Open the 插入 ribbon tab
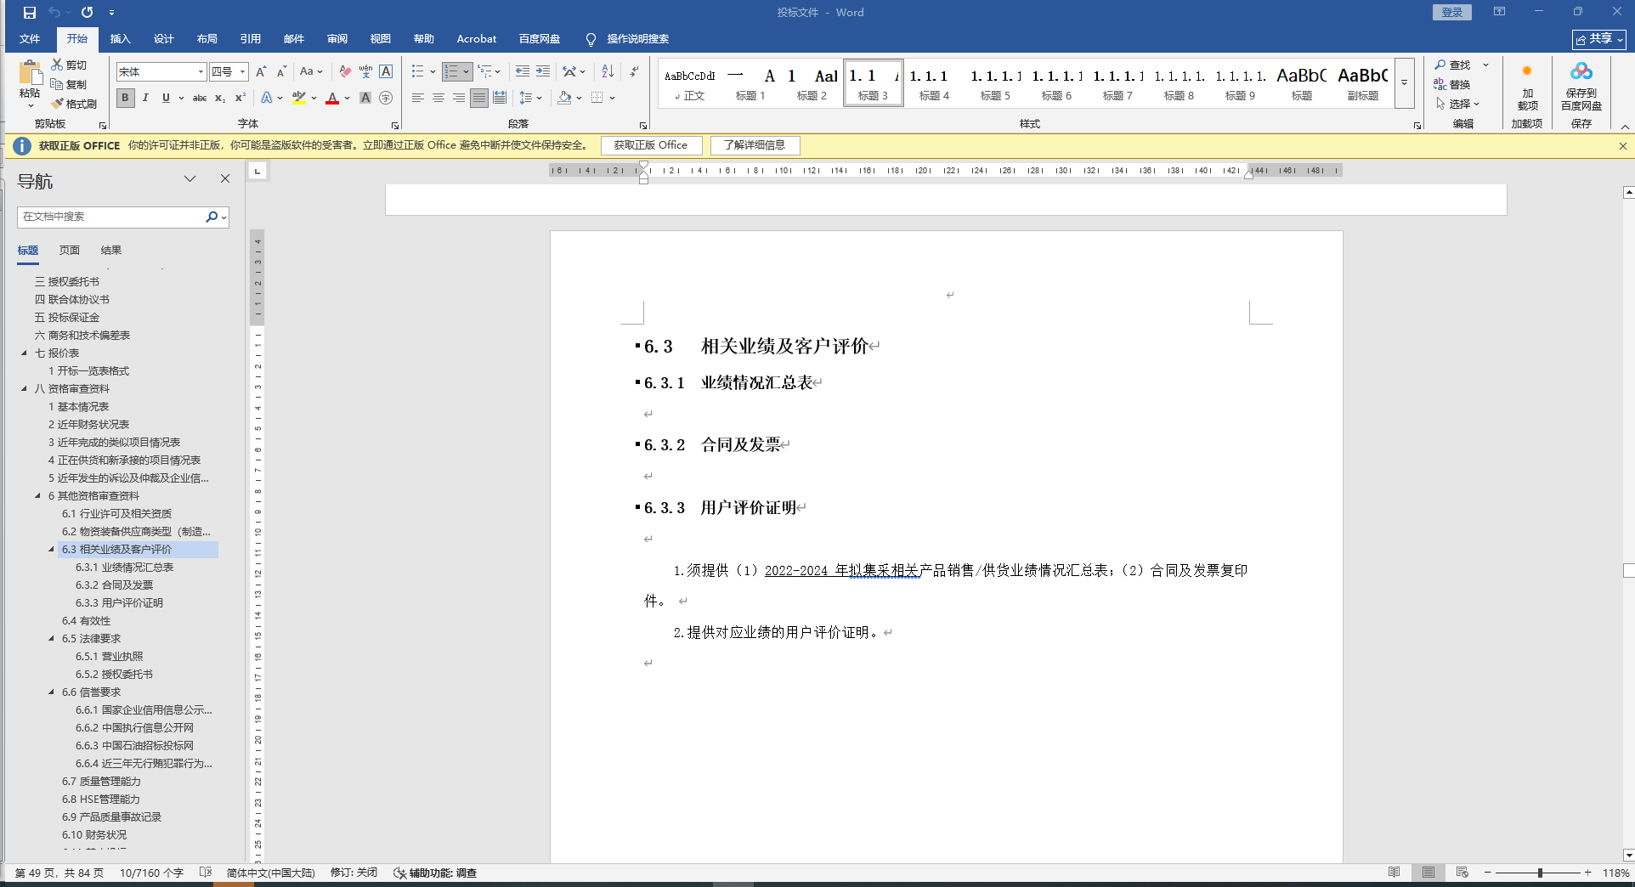Viewport: 1635px width, 887px height. [x=120, y=39]
